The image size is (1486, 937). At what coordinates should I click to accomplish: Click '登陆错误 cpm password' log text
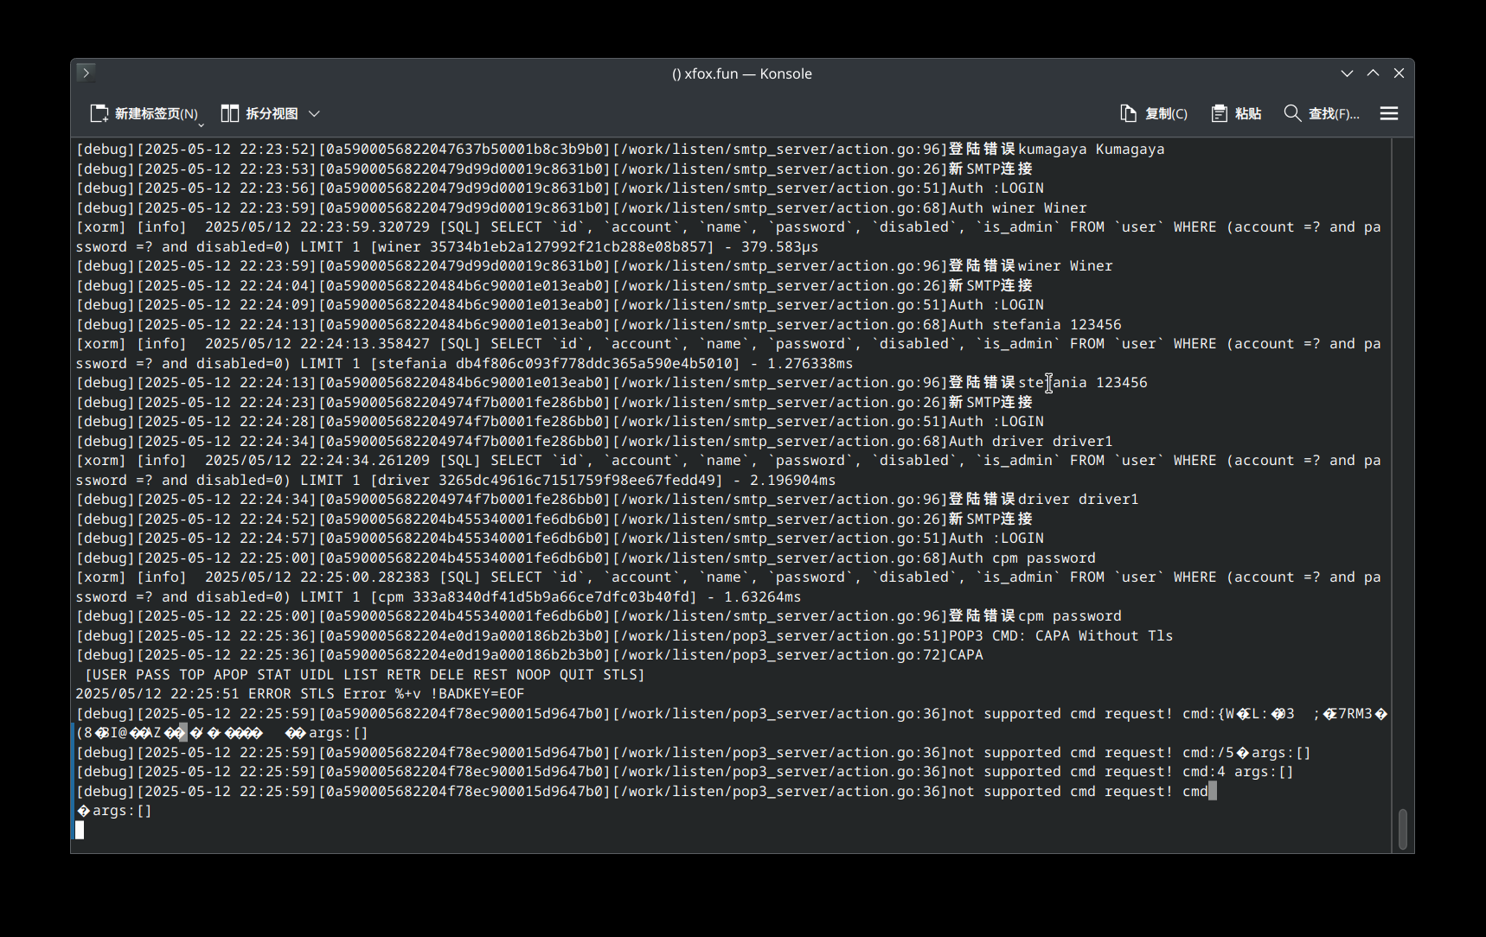(1035, 615)
